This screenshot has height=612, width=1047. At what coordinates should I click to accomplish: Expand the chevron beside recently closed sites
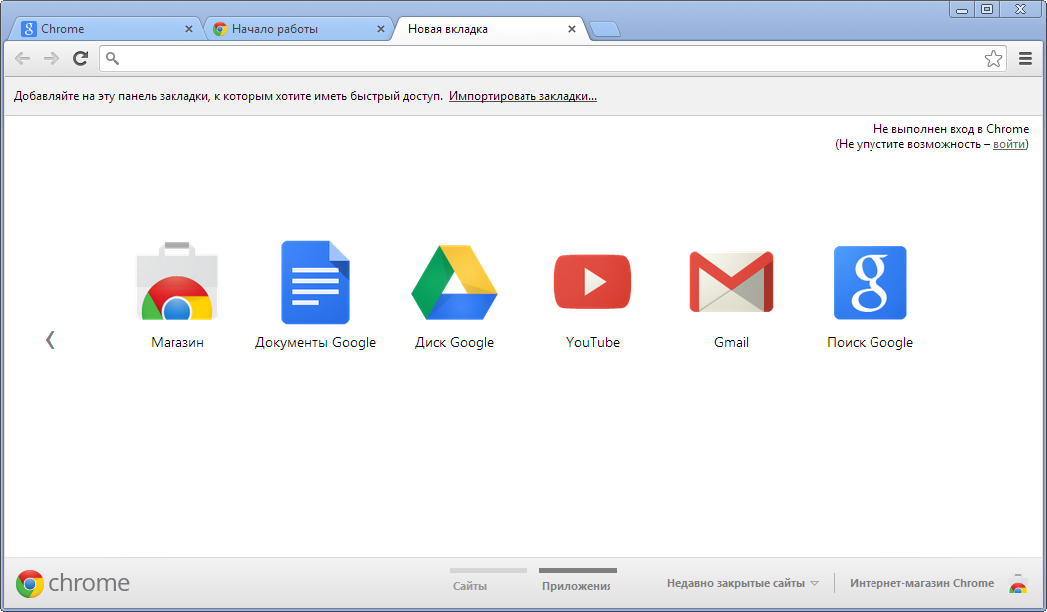click(816, 583)
